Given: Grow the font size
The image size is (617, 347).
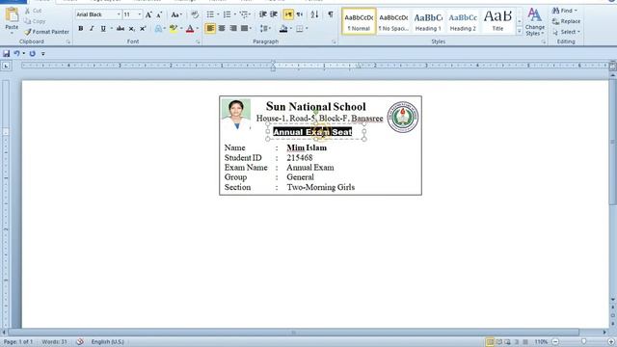Looking at the screenshot, I should tap(148, 15).
